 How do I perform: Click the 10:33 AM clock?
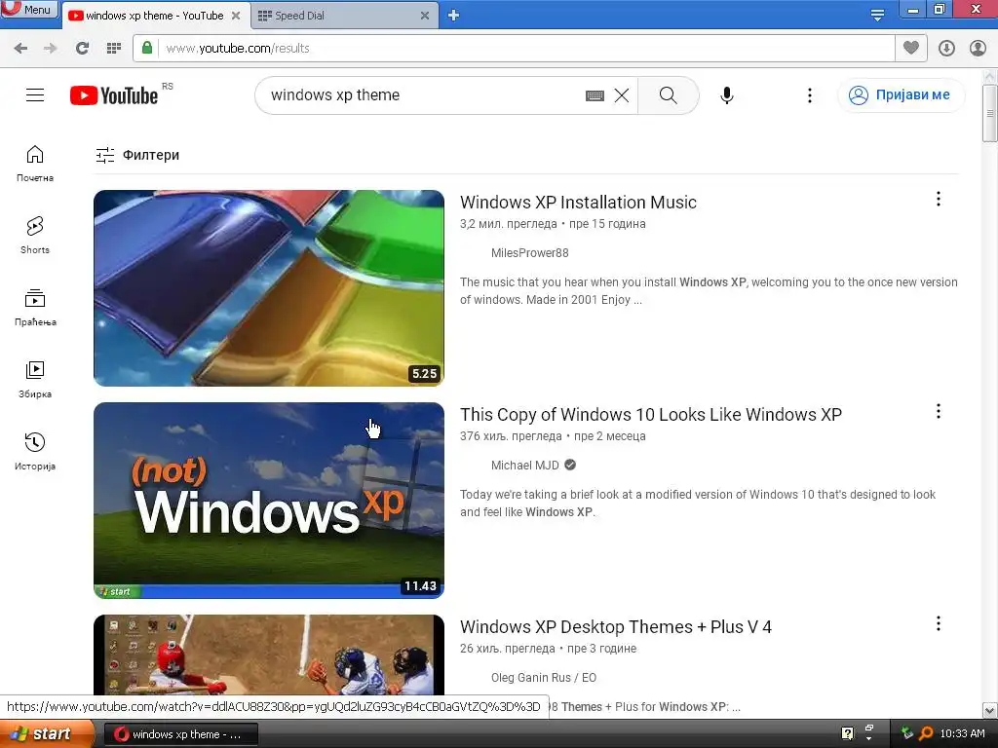[x=962, y=734]
